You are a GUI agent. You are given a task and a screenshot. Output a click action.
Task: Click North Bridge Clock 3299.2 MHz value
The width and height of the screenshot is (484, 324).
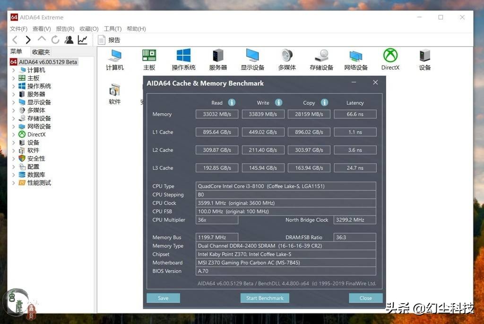[x=354, y=220]
